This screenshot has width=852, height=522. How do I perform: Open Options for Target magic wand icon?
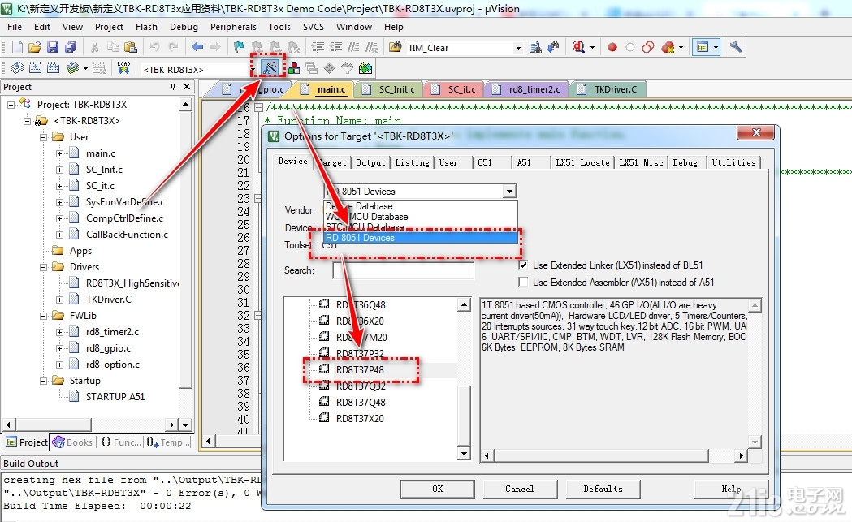270,67
